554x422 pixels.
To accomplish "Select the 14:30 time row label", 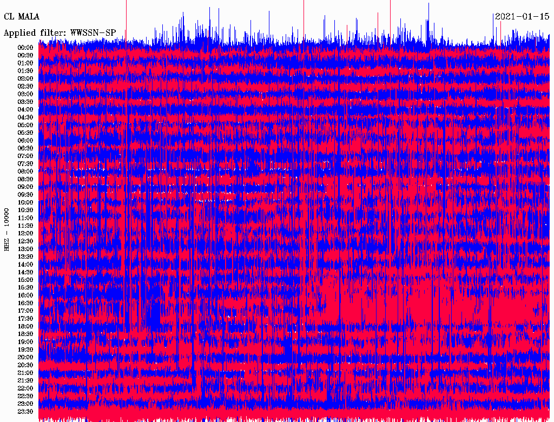I will pyautogui.click(x=25, y=272).
